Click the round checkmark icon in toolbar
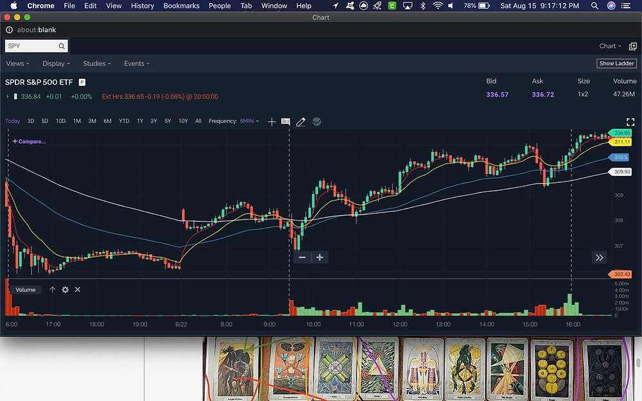This screenshot has width=642, height=401. (x=317, y=121)
